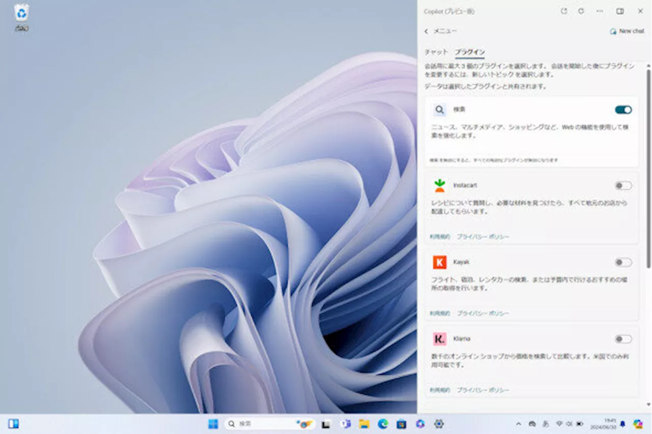Click the search highlight image in search box

pos(305,424)
